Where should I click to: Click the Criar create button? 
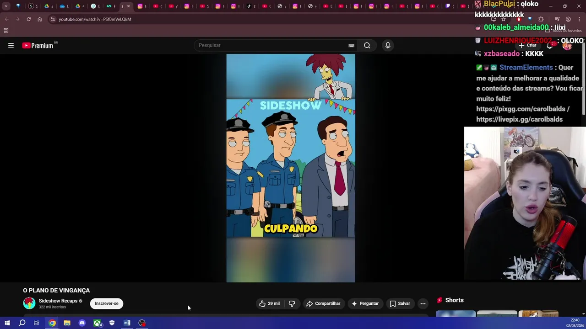tap(527, 45)
